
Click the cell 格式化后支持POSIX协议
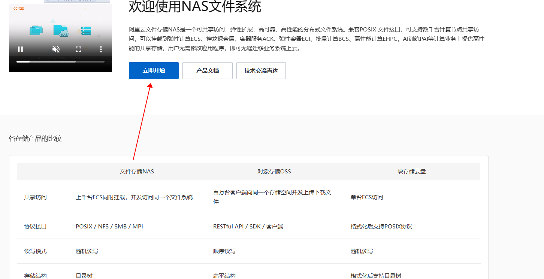tap(381, 227)
